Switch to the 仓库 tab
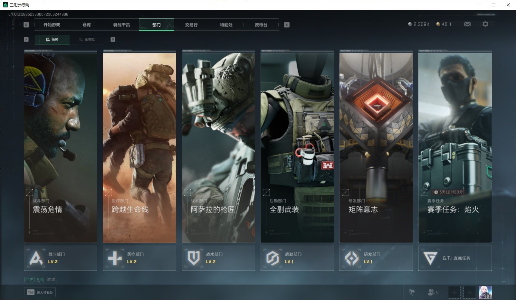516x300 pixels. (87, 25)
